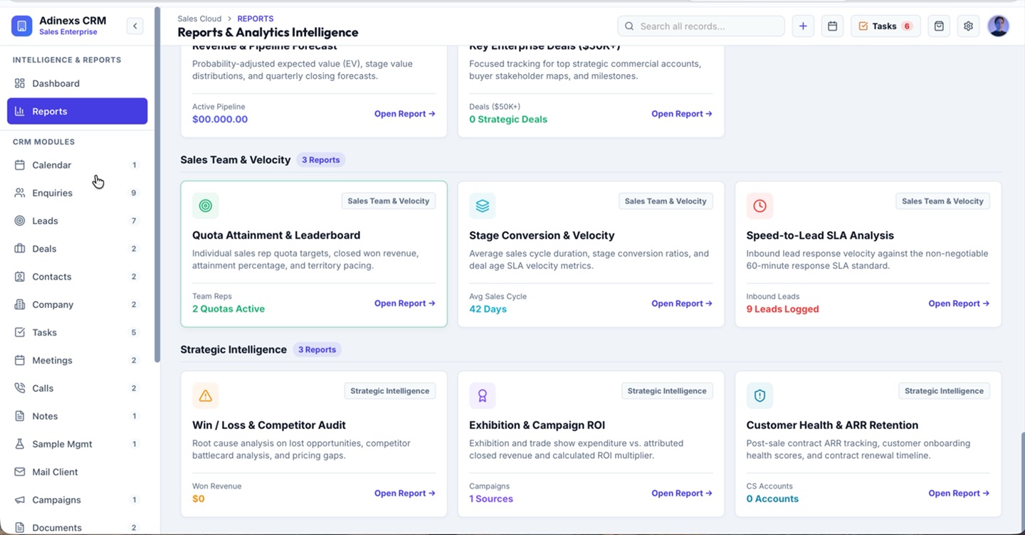Select Reports in the sidebar
This screenshot has height=535, width=1025.
pyautogui.click(x=77, y=111)
